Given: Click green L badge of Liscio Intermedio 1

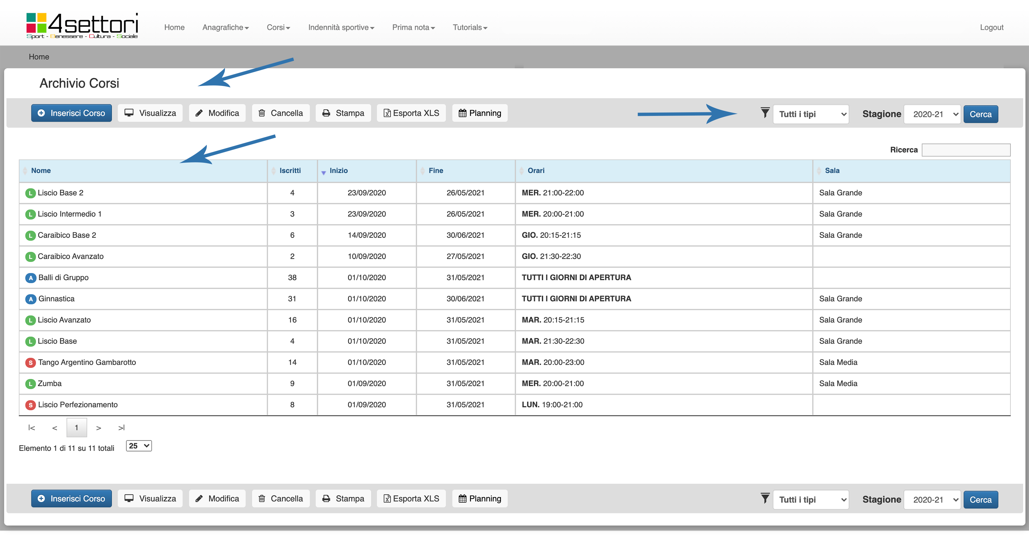Looking at the screenshot, I should 30,214.
